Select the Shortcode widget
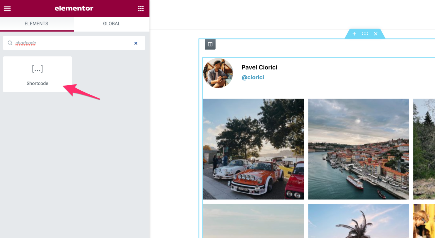Screen dimensions: 435x238 point(37,74)
